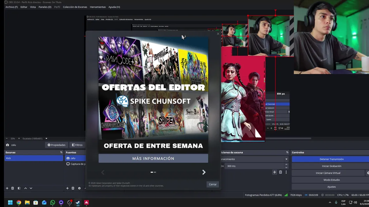Open preview scaling dropdown Escalado
The image size is (369, 207).
46,139
